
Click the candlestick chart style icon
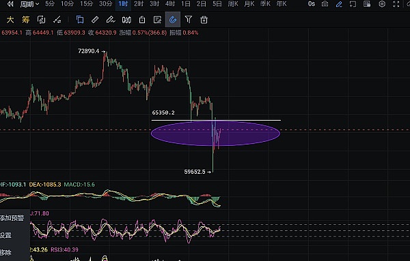(126, 20)
